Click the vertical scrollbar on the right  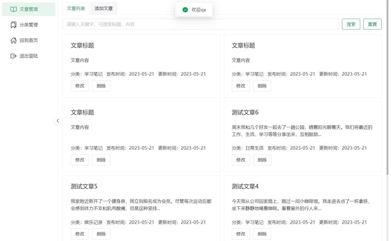387,105
